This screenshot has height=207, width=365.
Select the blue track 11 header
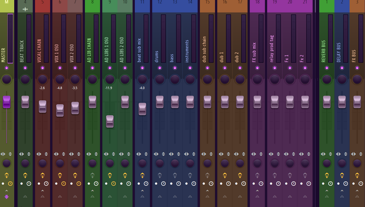(x=142, y=6)
